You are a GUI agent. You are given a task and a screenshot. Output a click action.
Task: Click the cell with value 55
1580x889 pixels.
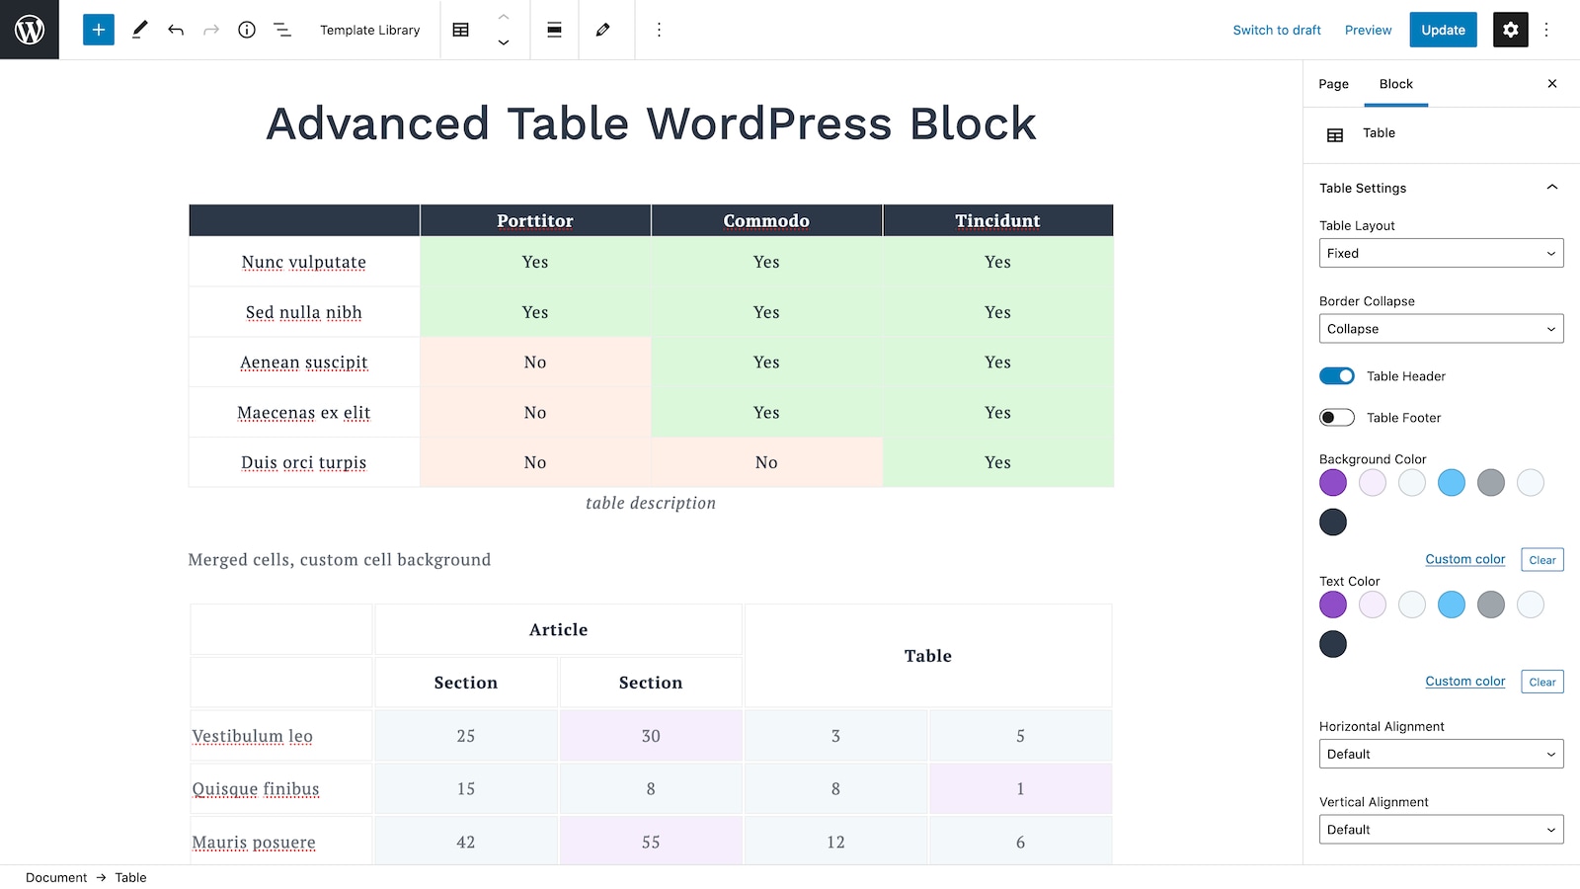point(651,842)
